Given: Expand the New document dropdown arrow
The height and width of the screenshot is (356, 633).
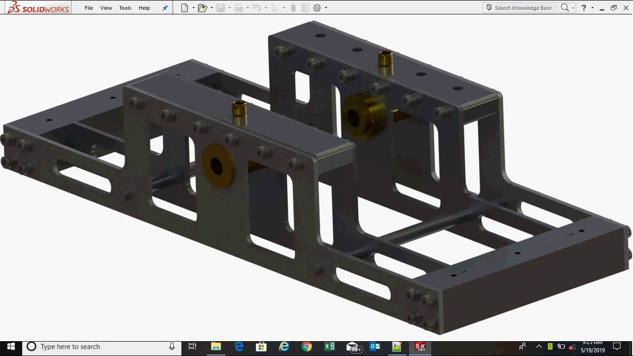Looking at the screenshot, I should (193, 8).
